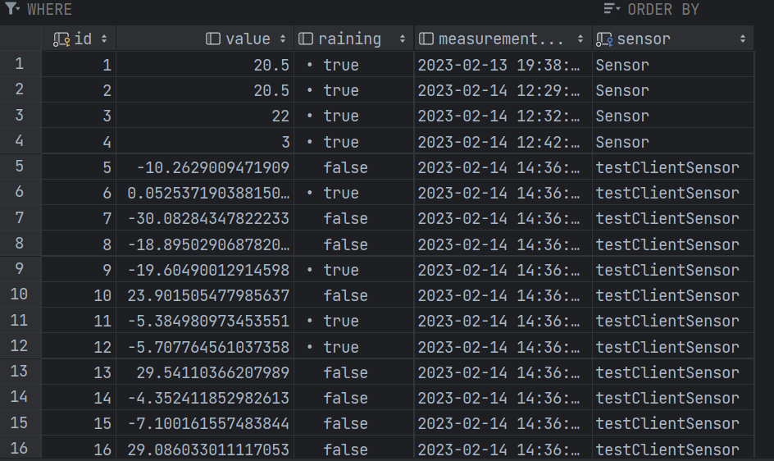Click 'Sensor' cell in row 4
The width and height of the screenshot is (774, 461).
(673, 142)
